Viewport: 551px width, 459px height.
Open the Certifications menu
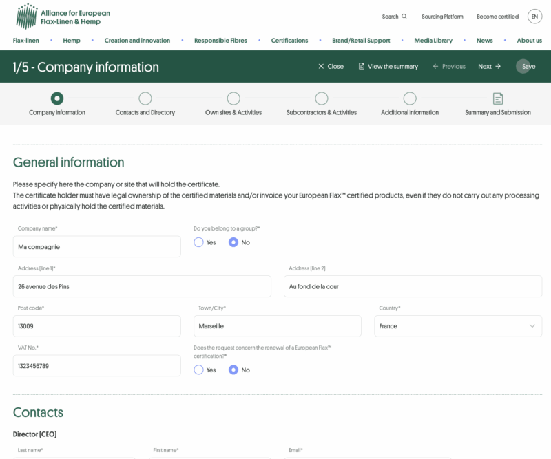pos(289,41)
